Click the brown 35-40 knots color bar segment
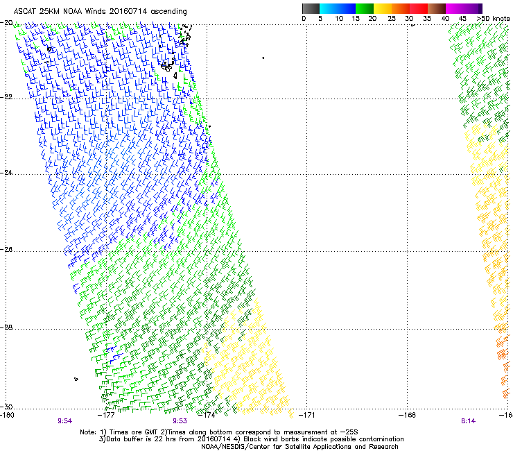The height and width of the screenshot is (451, 513). pos(437,8)
